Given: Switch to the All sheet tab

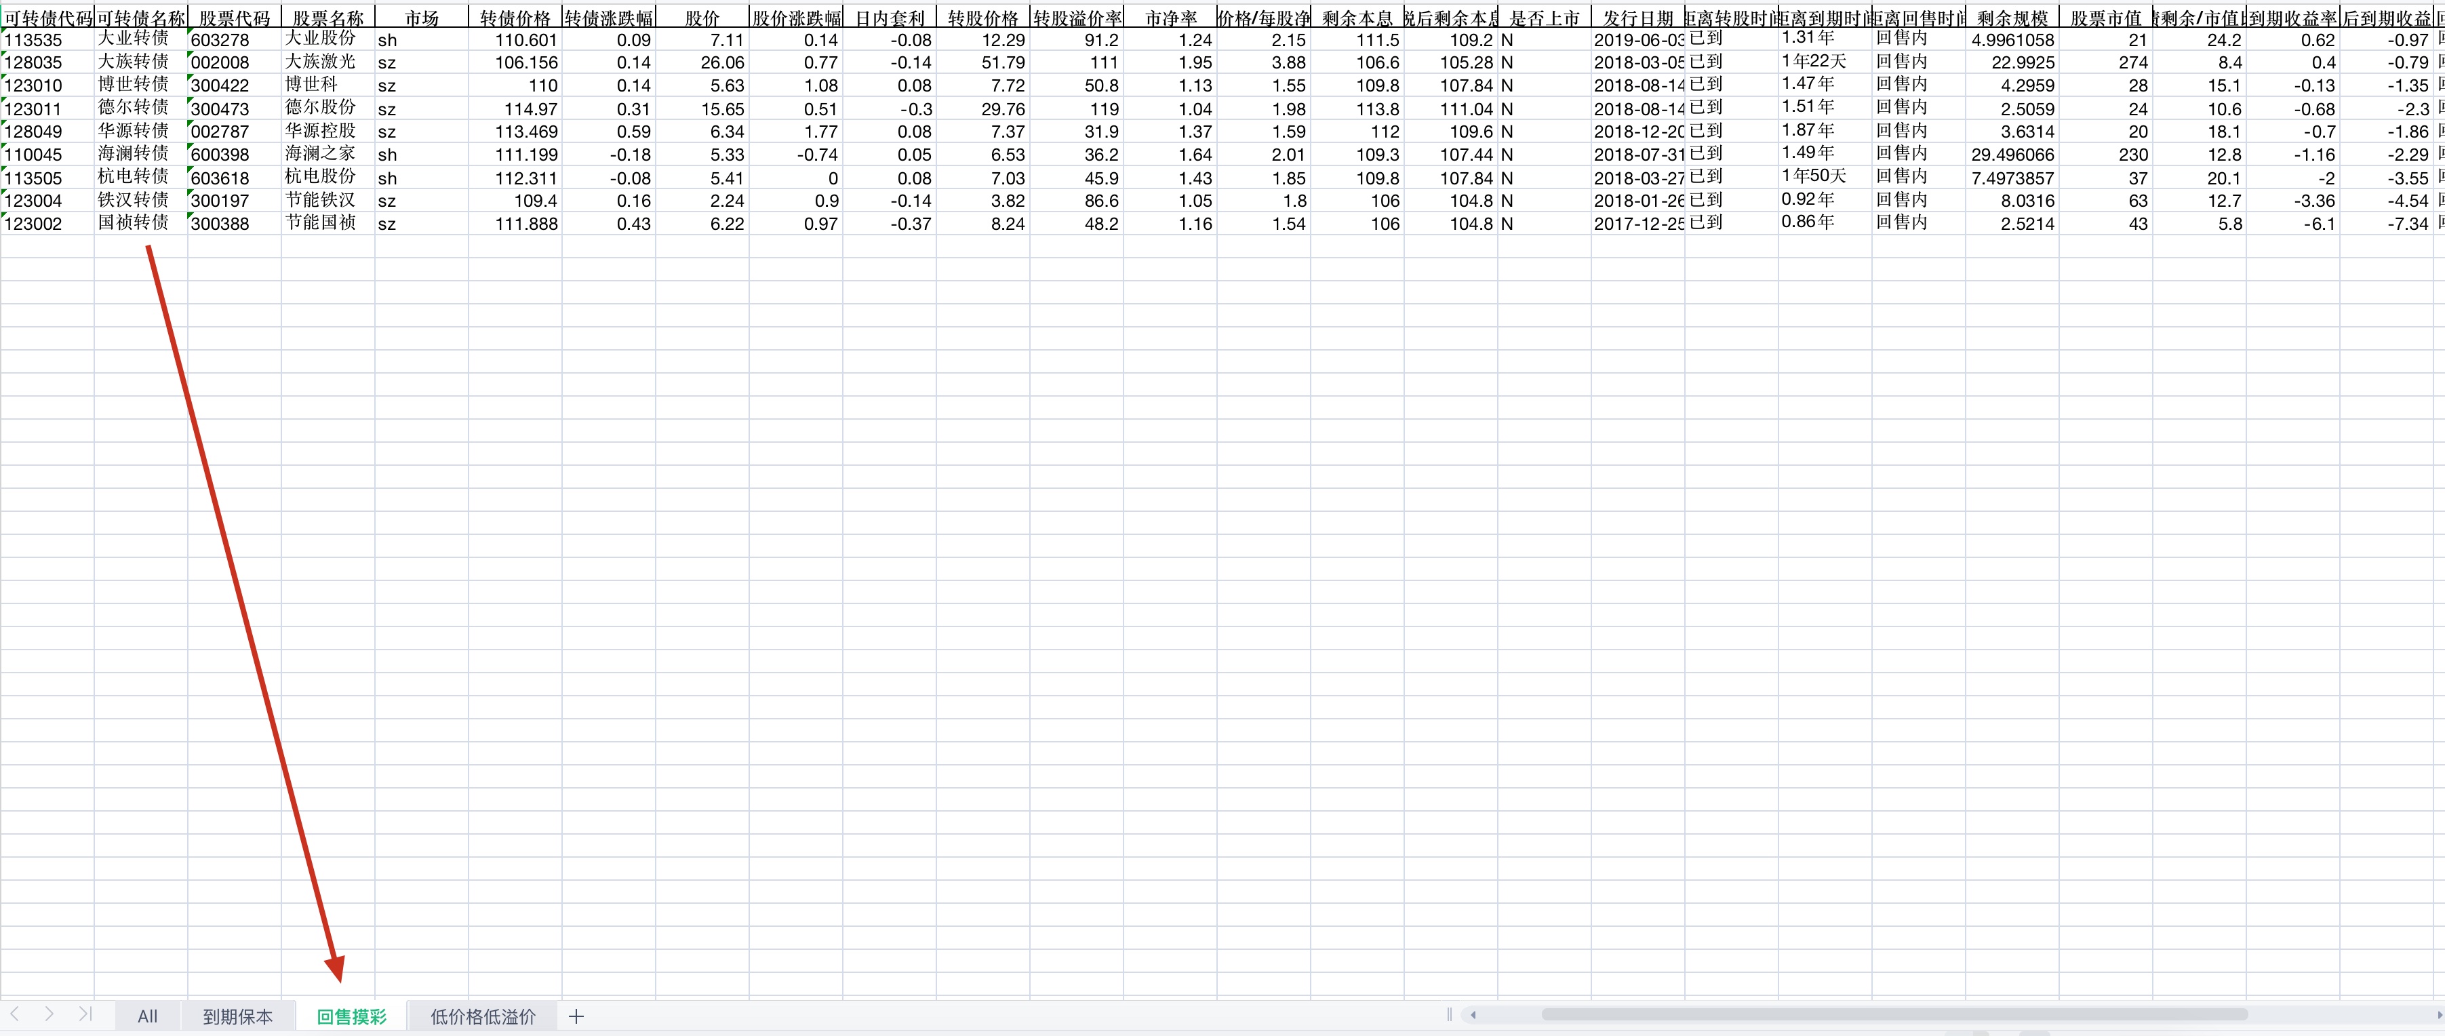Looking at the screenshot, I should coord(147,1016).
